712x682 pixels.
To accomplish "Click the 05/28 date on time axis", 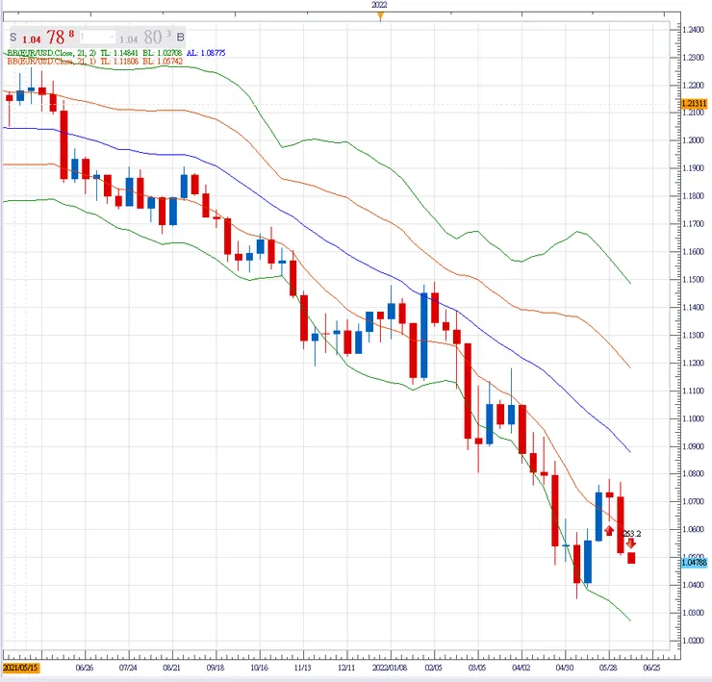I will pos(608,668).
